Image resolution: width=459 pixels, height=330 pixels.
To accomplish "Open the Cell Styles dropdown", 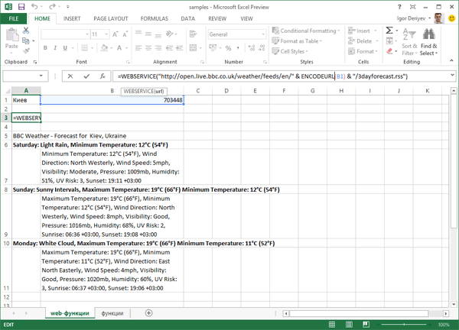I will click(x=290, y=51).
